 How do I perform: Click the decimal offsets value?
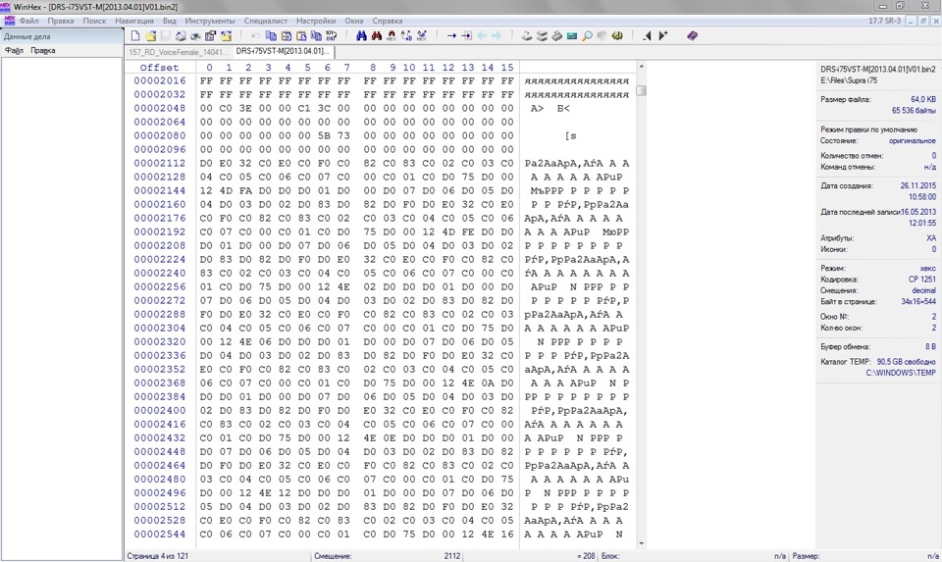(923, 290)
